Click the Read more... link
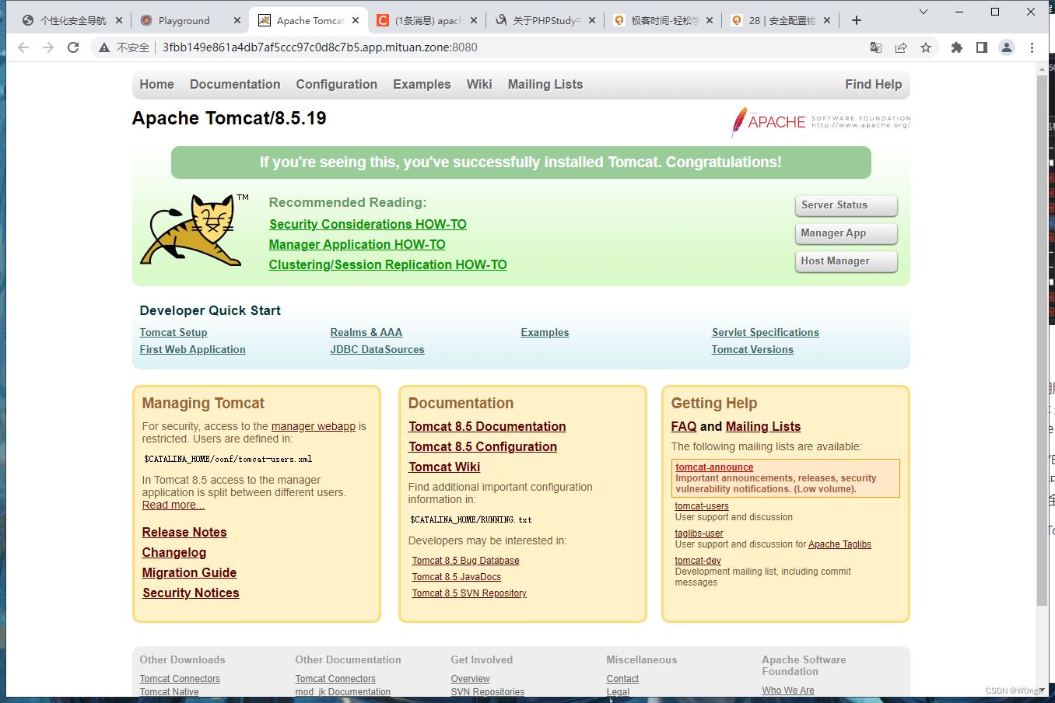Image resolution: width=1055 pixels, height=703 pixels. coord(173,505)
